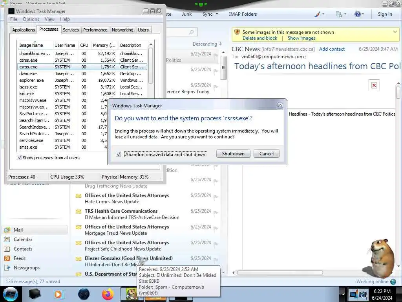Open media player taskbar icon
Image resolution: width=402 pixels, height=302 pixels.
[59, 294]
